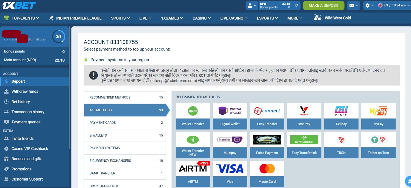
Task: Choose the TRON payment method
Action: click(x=341, y=145)
